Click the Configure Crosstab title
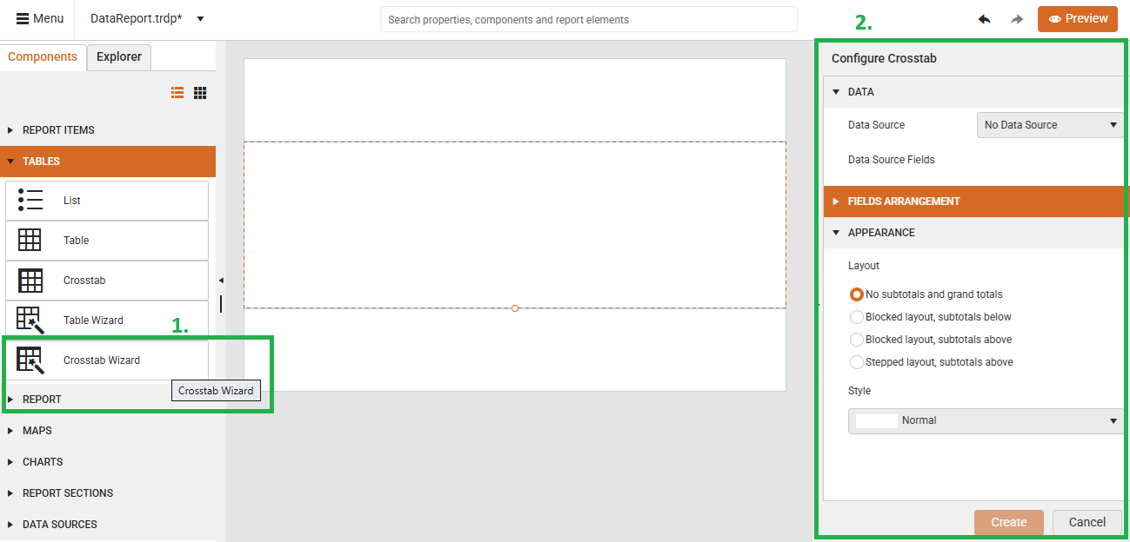Image resolution: width=1130 pixels, height=542 pixels. pos(884,59)
